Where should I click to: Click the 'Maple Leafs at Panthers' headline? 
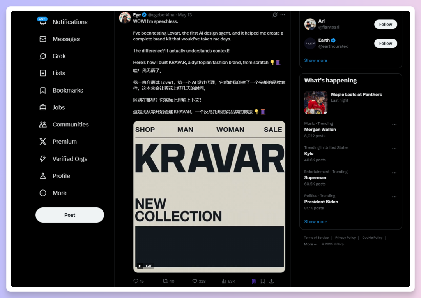point(356,94)
